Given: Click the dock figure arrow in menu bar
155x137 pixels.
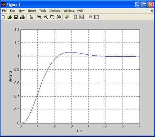Looking at the screenshot, I should pos(152,11).
